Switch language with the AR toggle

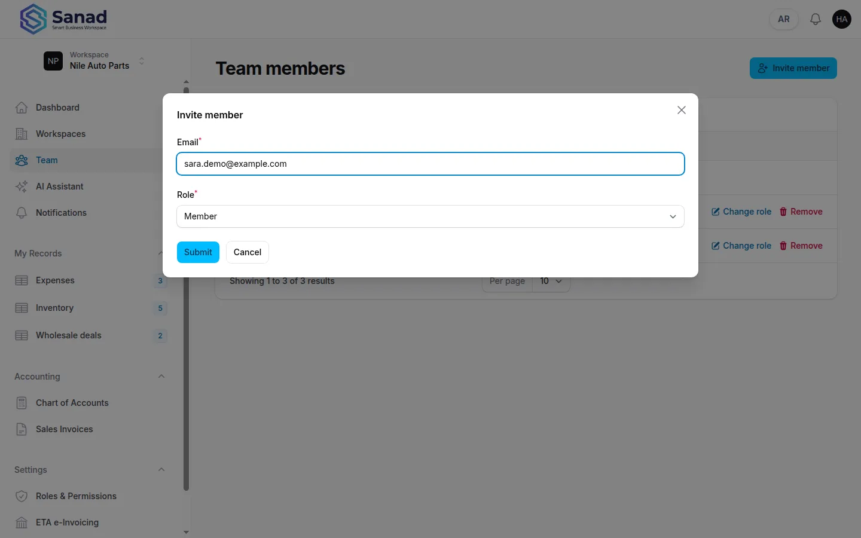click(x=783, y=19)
